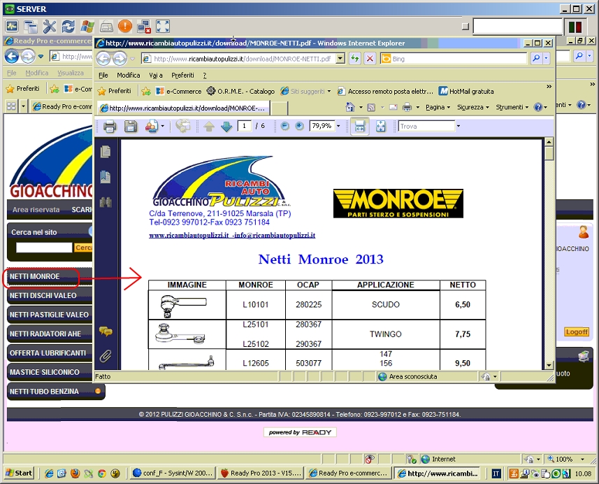Image resolution: width=599 pixels, height=484 pixels.
Task: Zoom out of the PDF with minus icon
Action: click(284, 126)
